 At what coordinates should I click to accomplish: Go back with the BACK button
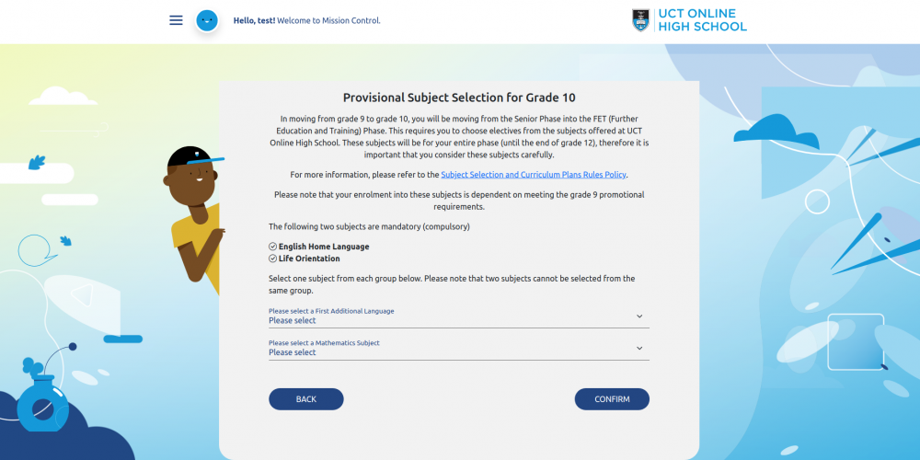pyautogui.click(x=306, y=399)
